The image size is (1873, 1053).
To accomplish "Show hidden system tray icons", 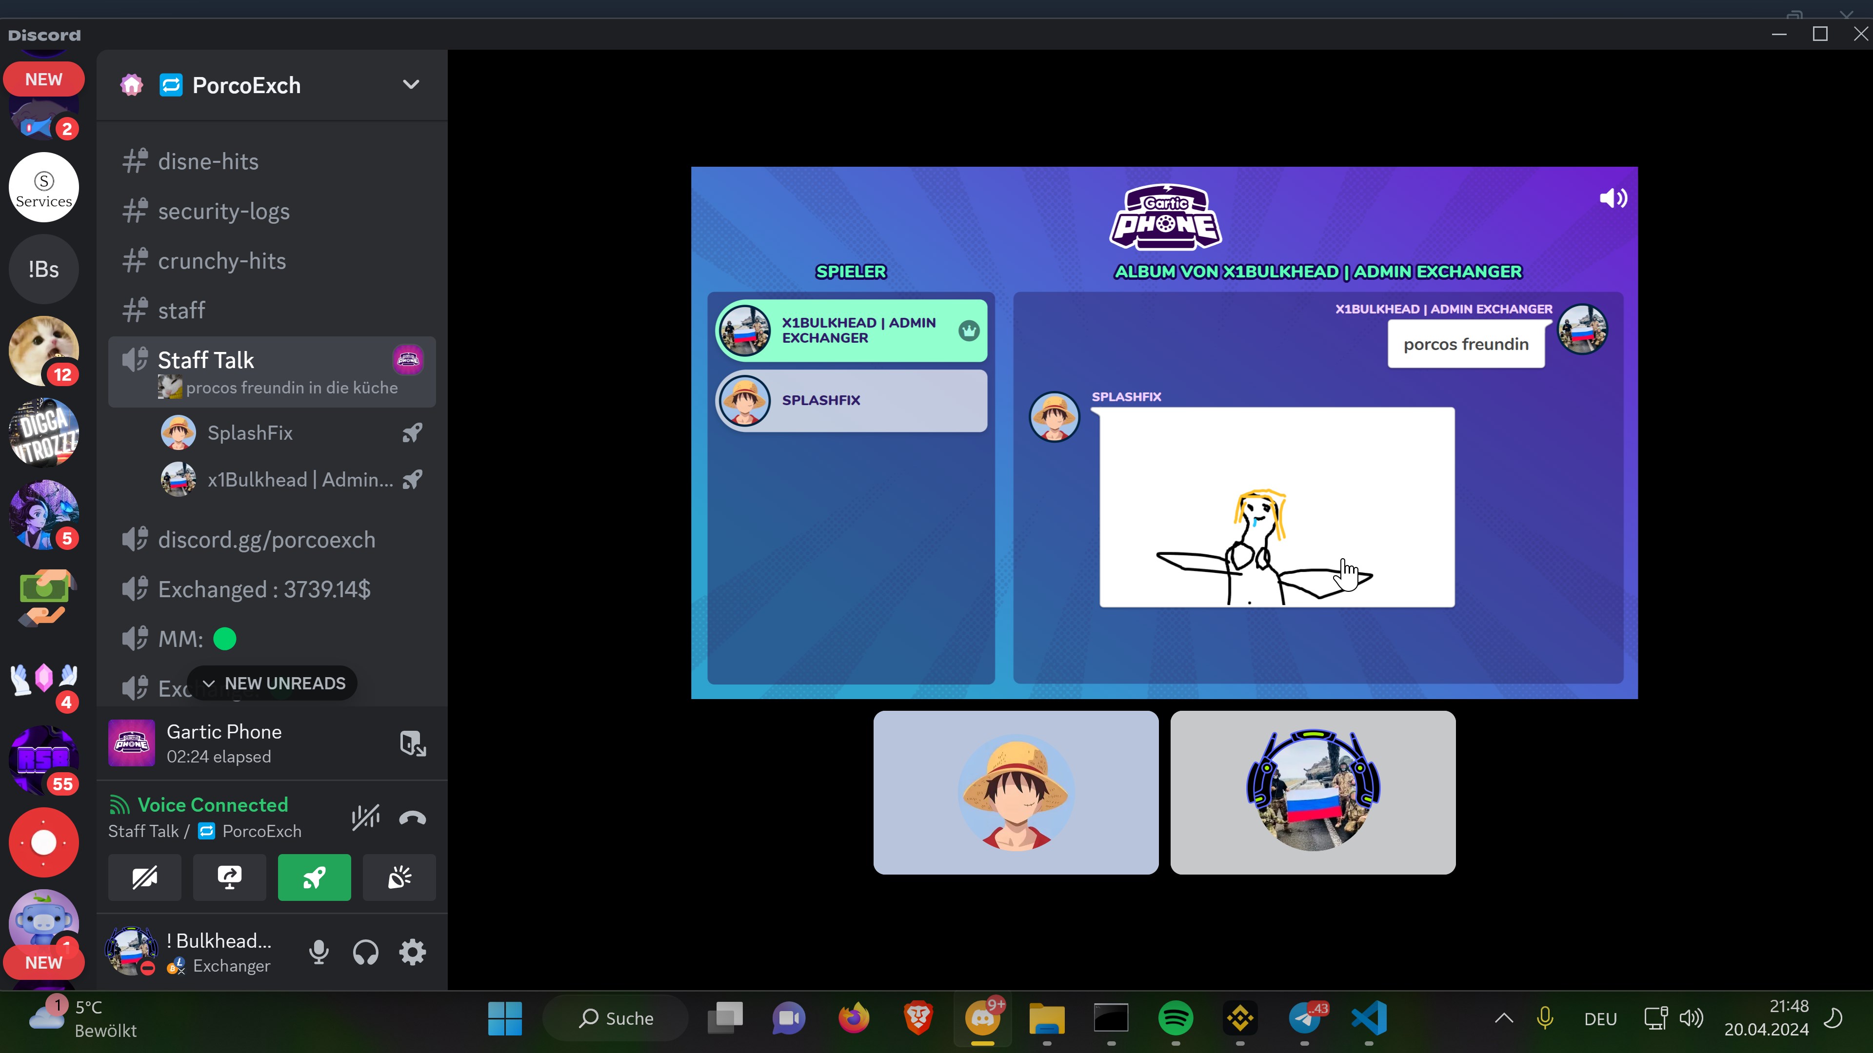I will 1504,1017.
